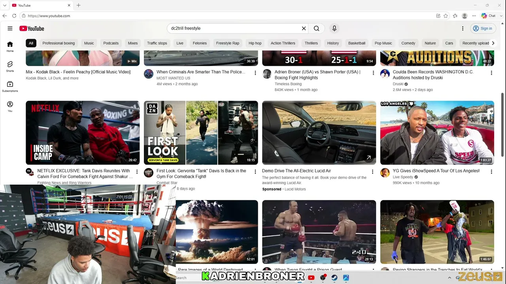Open the You section in sidebar
506x284 pixels.
coord(10,106)
